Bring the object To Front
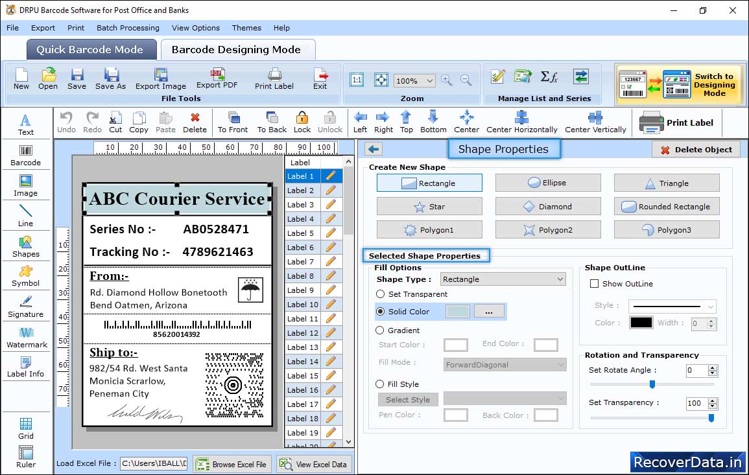Screen dimensions: 749x475 [x=233, y=121]
